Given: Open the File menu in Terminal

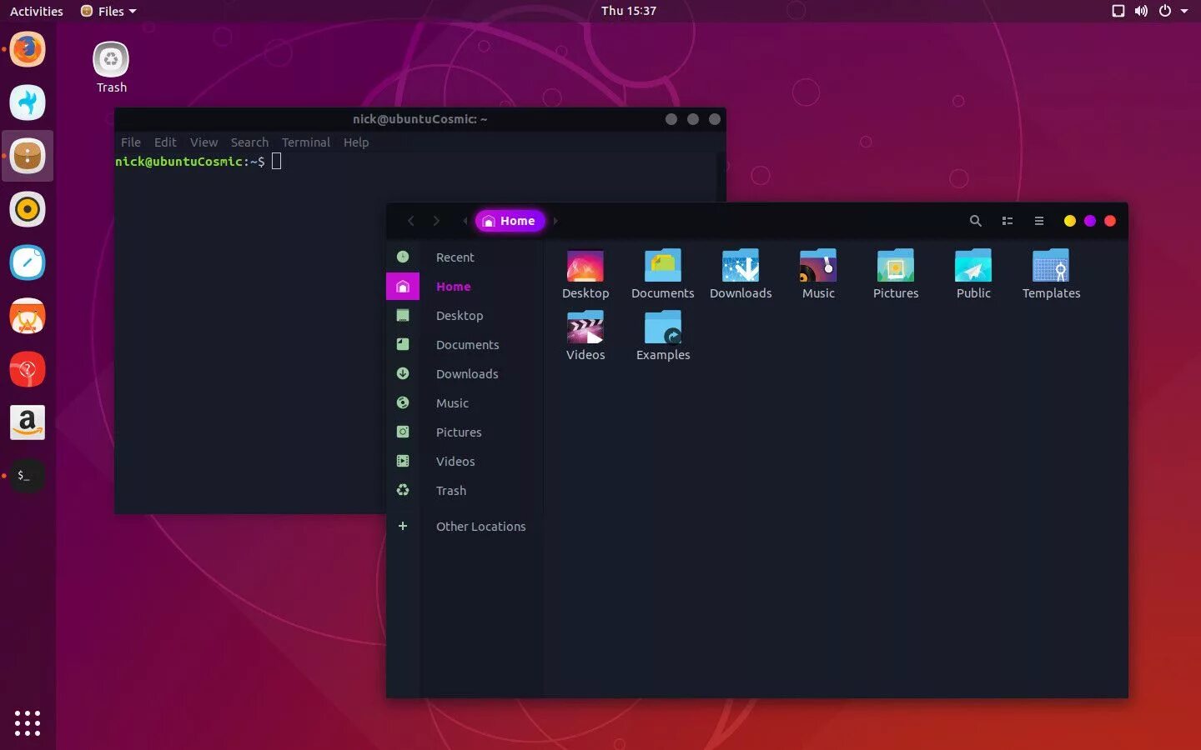Looking at the screenshot, I should click(x=131, y=142).
